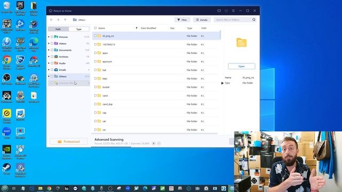
Task: Check the Others category checkbox
Action: 52,76
